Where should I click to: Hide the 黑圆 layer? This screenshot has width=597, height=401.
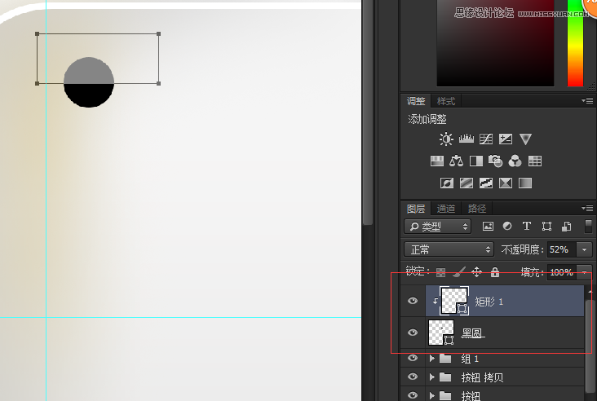coord(413,333)
